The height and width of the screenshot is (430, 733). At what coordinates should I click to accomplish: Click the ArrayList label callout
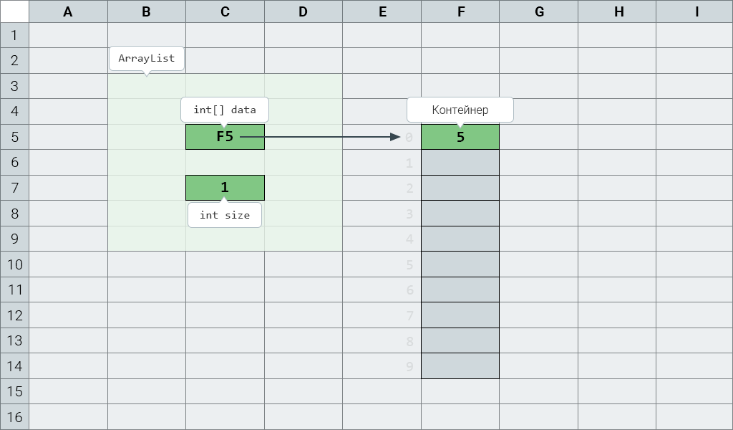(147, 59)
